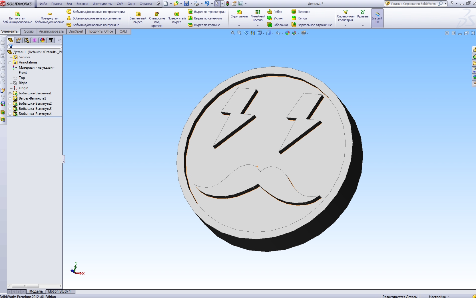Screen dimensions: 476x298
Task: Click the Zoom to Fit icon
Action: coord(233,33)
